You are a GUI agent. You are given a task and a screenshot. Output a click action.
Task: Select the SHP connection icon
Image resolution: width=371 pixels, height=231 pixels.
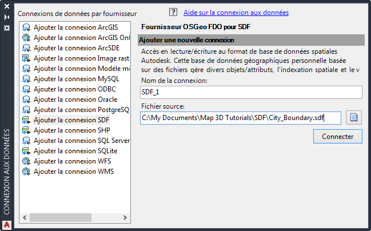[x=26, y=130]
